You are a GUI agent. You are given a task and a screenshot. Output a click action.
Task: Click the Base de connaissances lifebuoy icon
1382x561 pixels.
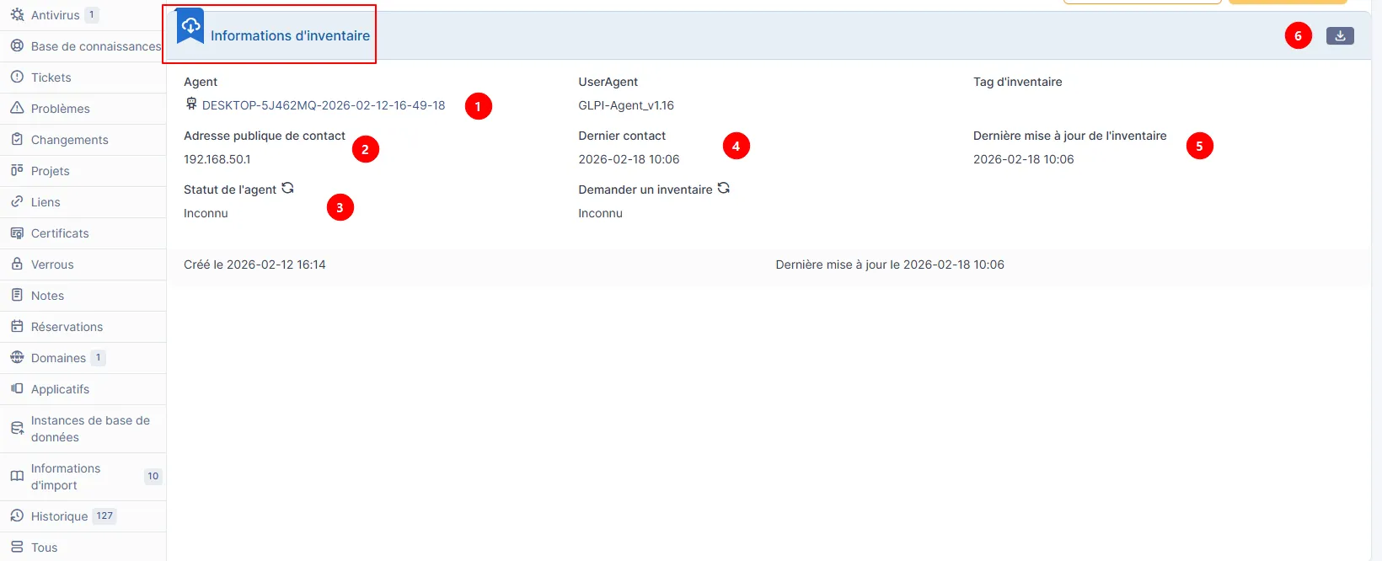(x=17, y=46)
